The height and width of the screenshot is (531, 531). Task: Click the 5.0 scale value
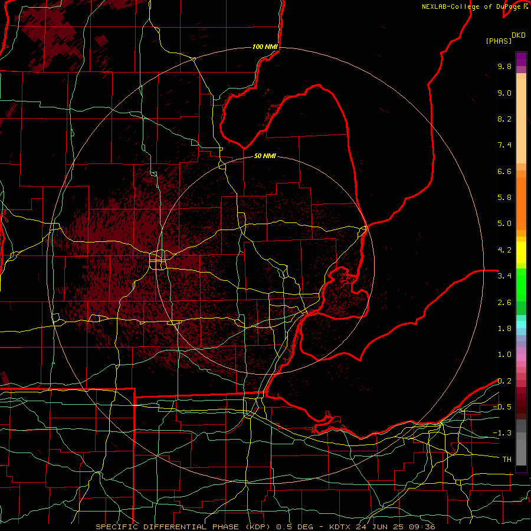pyautogui.click(x=504, y=224)
